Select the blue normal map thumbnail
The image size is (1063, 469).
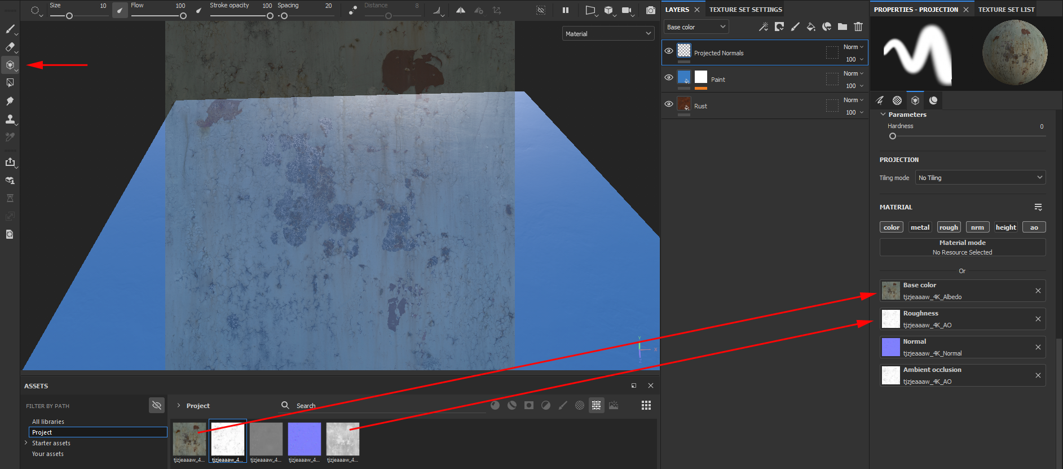click(305, 439)
